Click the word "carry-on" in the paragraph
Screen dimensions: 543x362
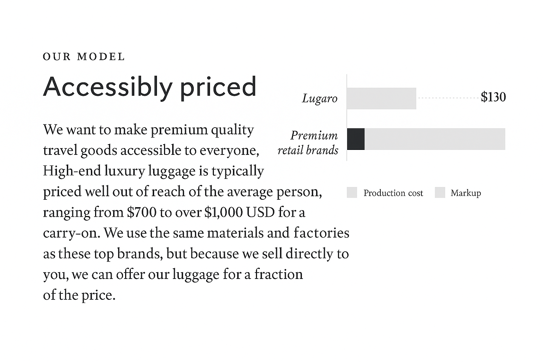coord(70,233)
